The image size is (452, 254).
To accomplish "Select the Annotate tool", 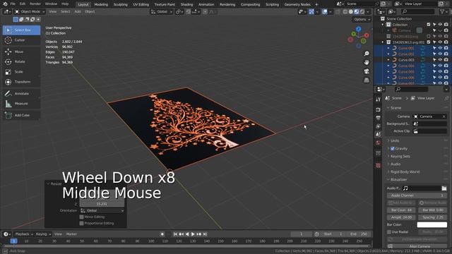I will pyautogui.click(x=21, y=94).
